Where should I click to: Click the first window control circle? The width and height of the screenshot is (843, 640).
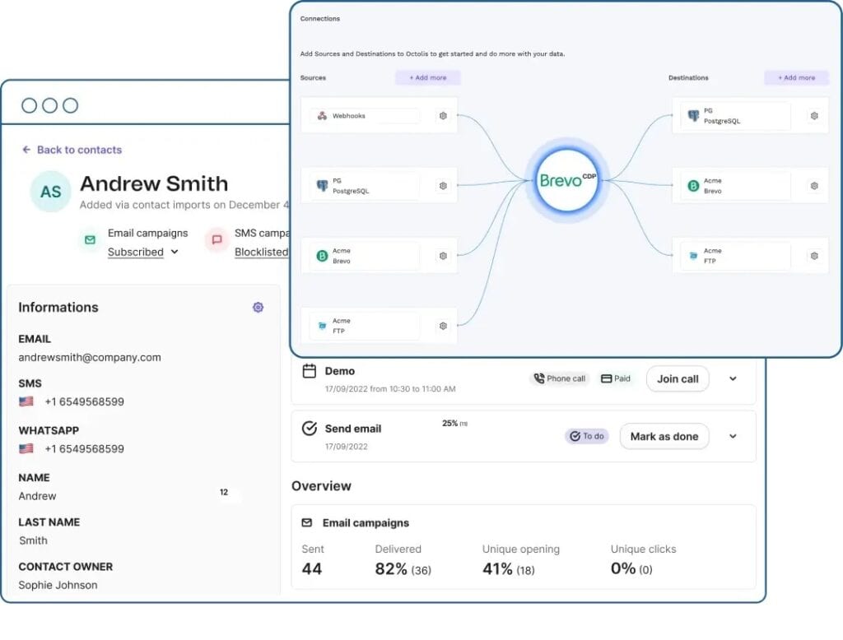pyautogui.click(x=29, y=105)
